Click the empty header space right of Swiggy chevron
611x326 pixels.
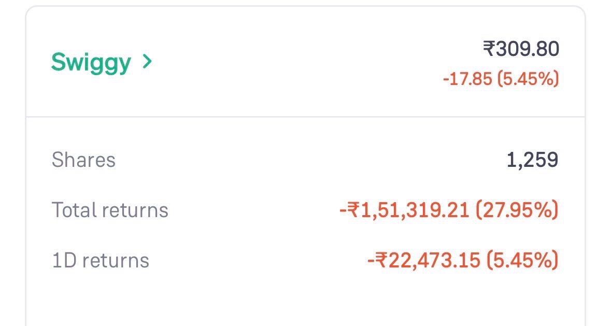point(311,63)
